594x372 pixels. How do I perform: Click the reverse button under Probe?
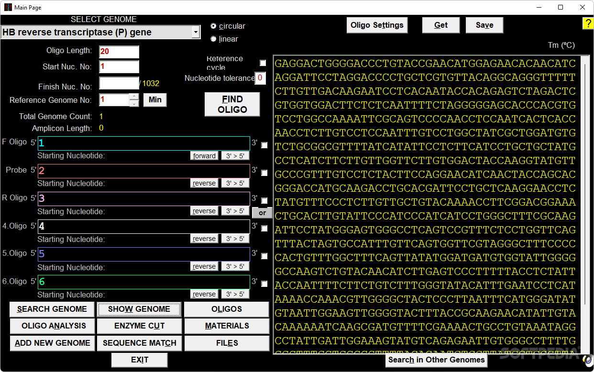point(204,183)
